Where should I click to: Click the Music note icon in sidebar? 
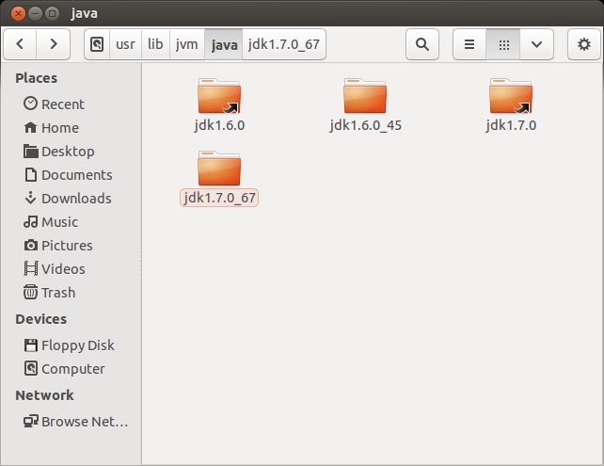click(x=30, y=221)
